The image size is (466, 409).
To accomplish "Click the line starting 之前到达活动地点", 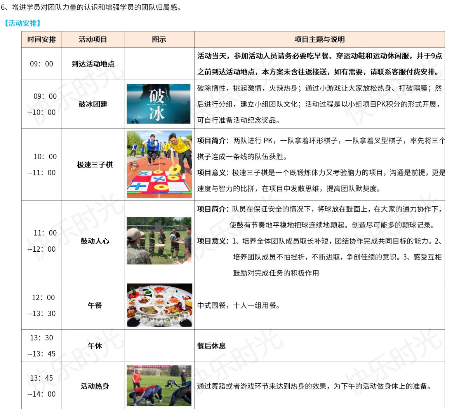I will [x=319, y=72].
